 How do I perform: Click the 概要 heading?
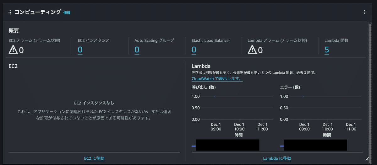[14, 31]
